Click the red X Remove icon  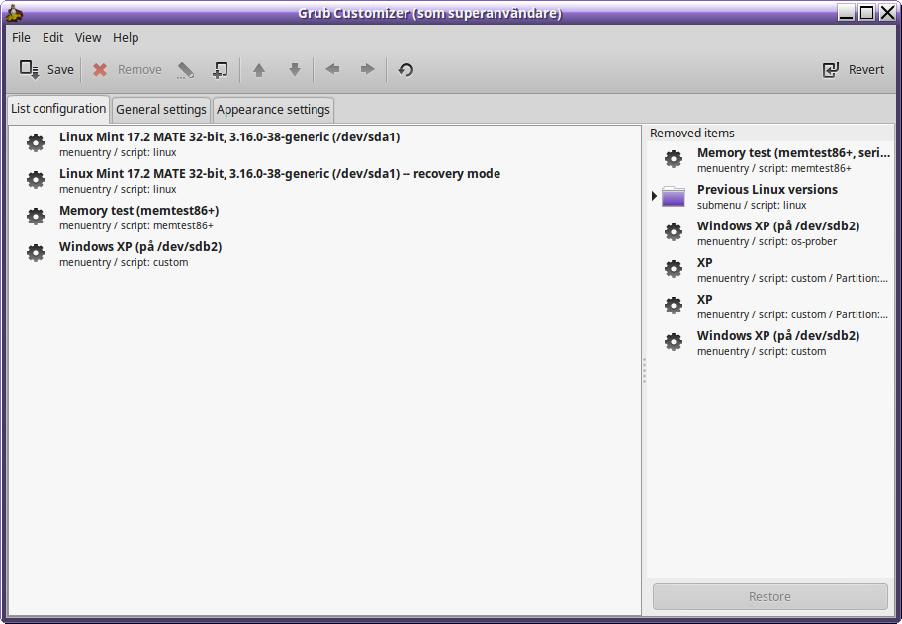[100, 69]
